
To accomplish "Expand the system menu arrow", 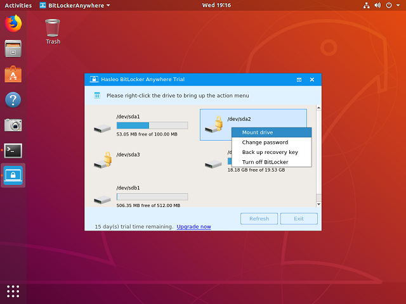I will click(398, 5).
